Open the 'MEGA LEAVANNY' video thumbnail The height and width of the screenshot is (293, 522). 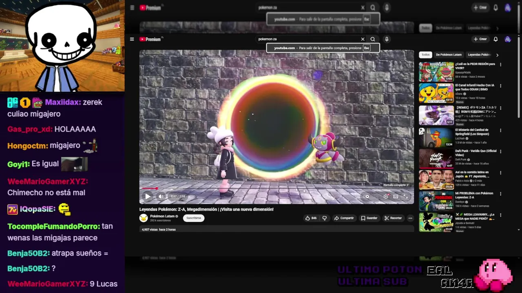pos(436,222)
